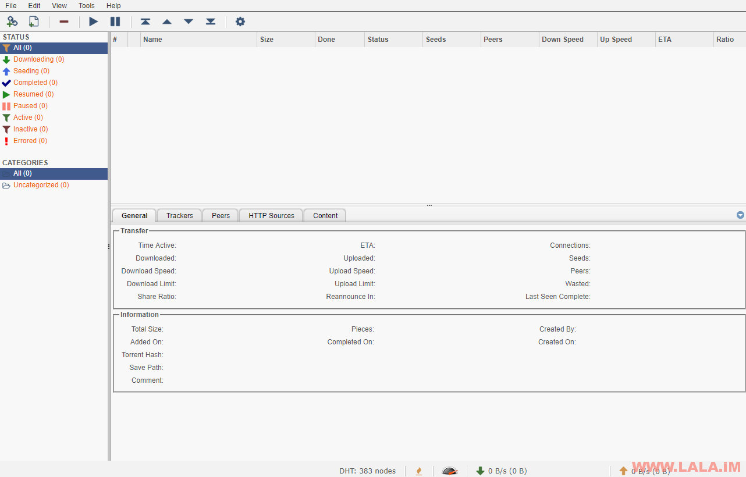This screenshot has width=746, height=477.
Task: Click the Add Torrent Link icon
Action: (12, 22)
